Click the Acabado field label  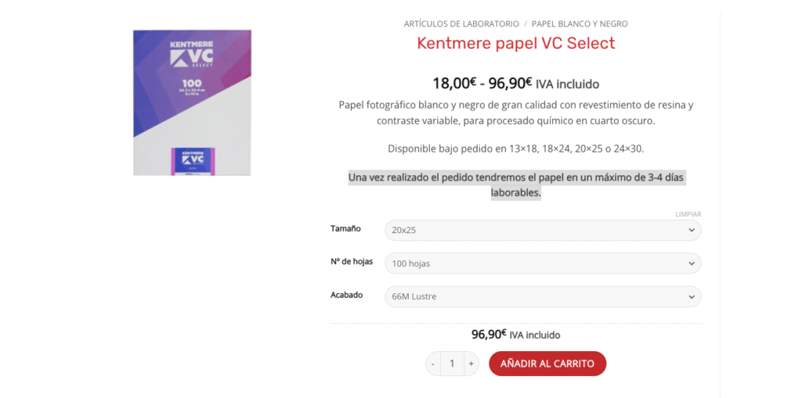347,295
